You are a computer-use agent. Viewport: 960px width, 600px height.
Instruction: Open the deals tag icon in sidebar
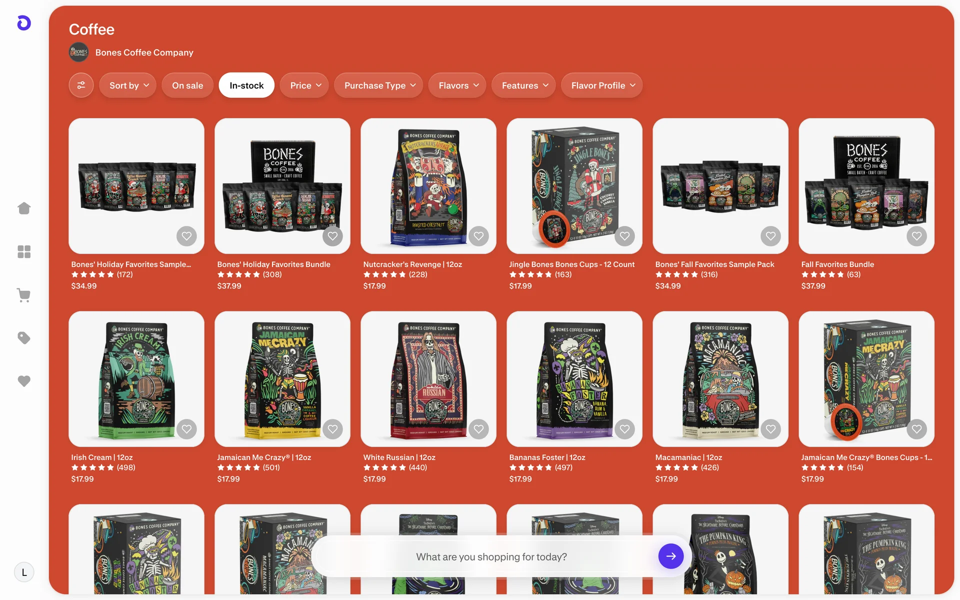pos(24,338)
